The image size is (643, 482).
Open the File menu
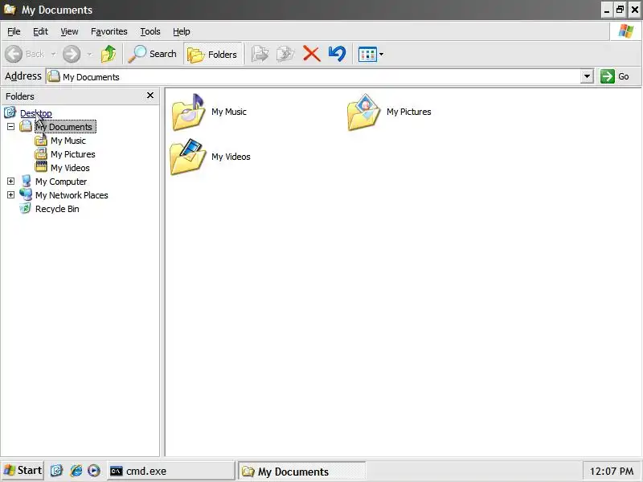click(14, 31)
